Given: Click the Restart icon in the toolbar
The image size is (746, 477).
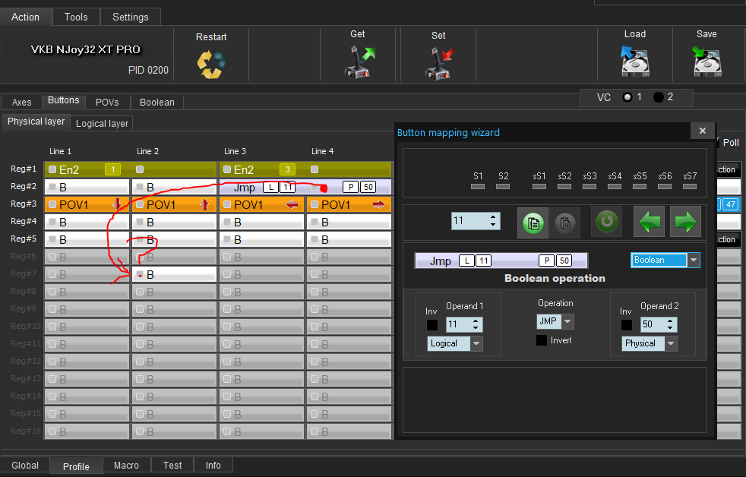Looking at the screenshot, I should click(210, 64).
